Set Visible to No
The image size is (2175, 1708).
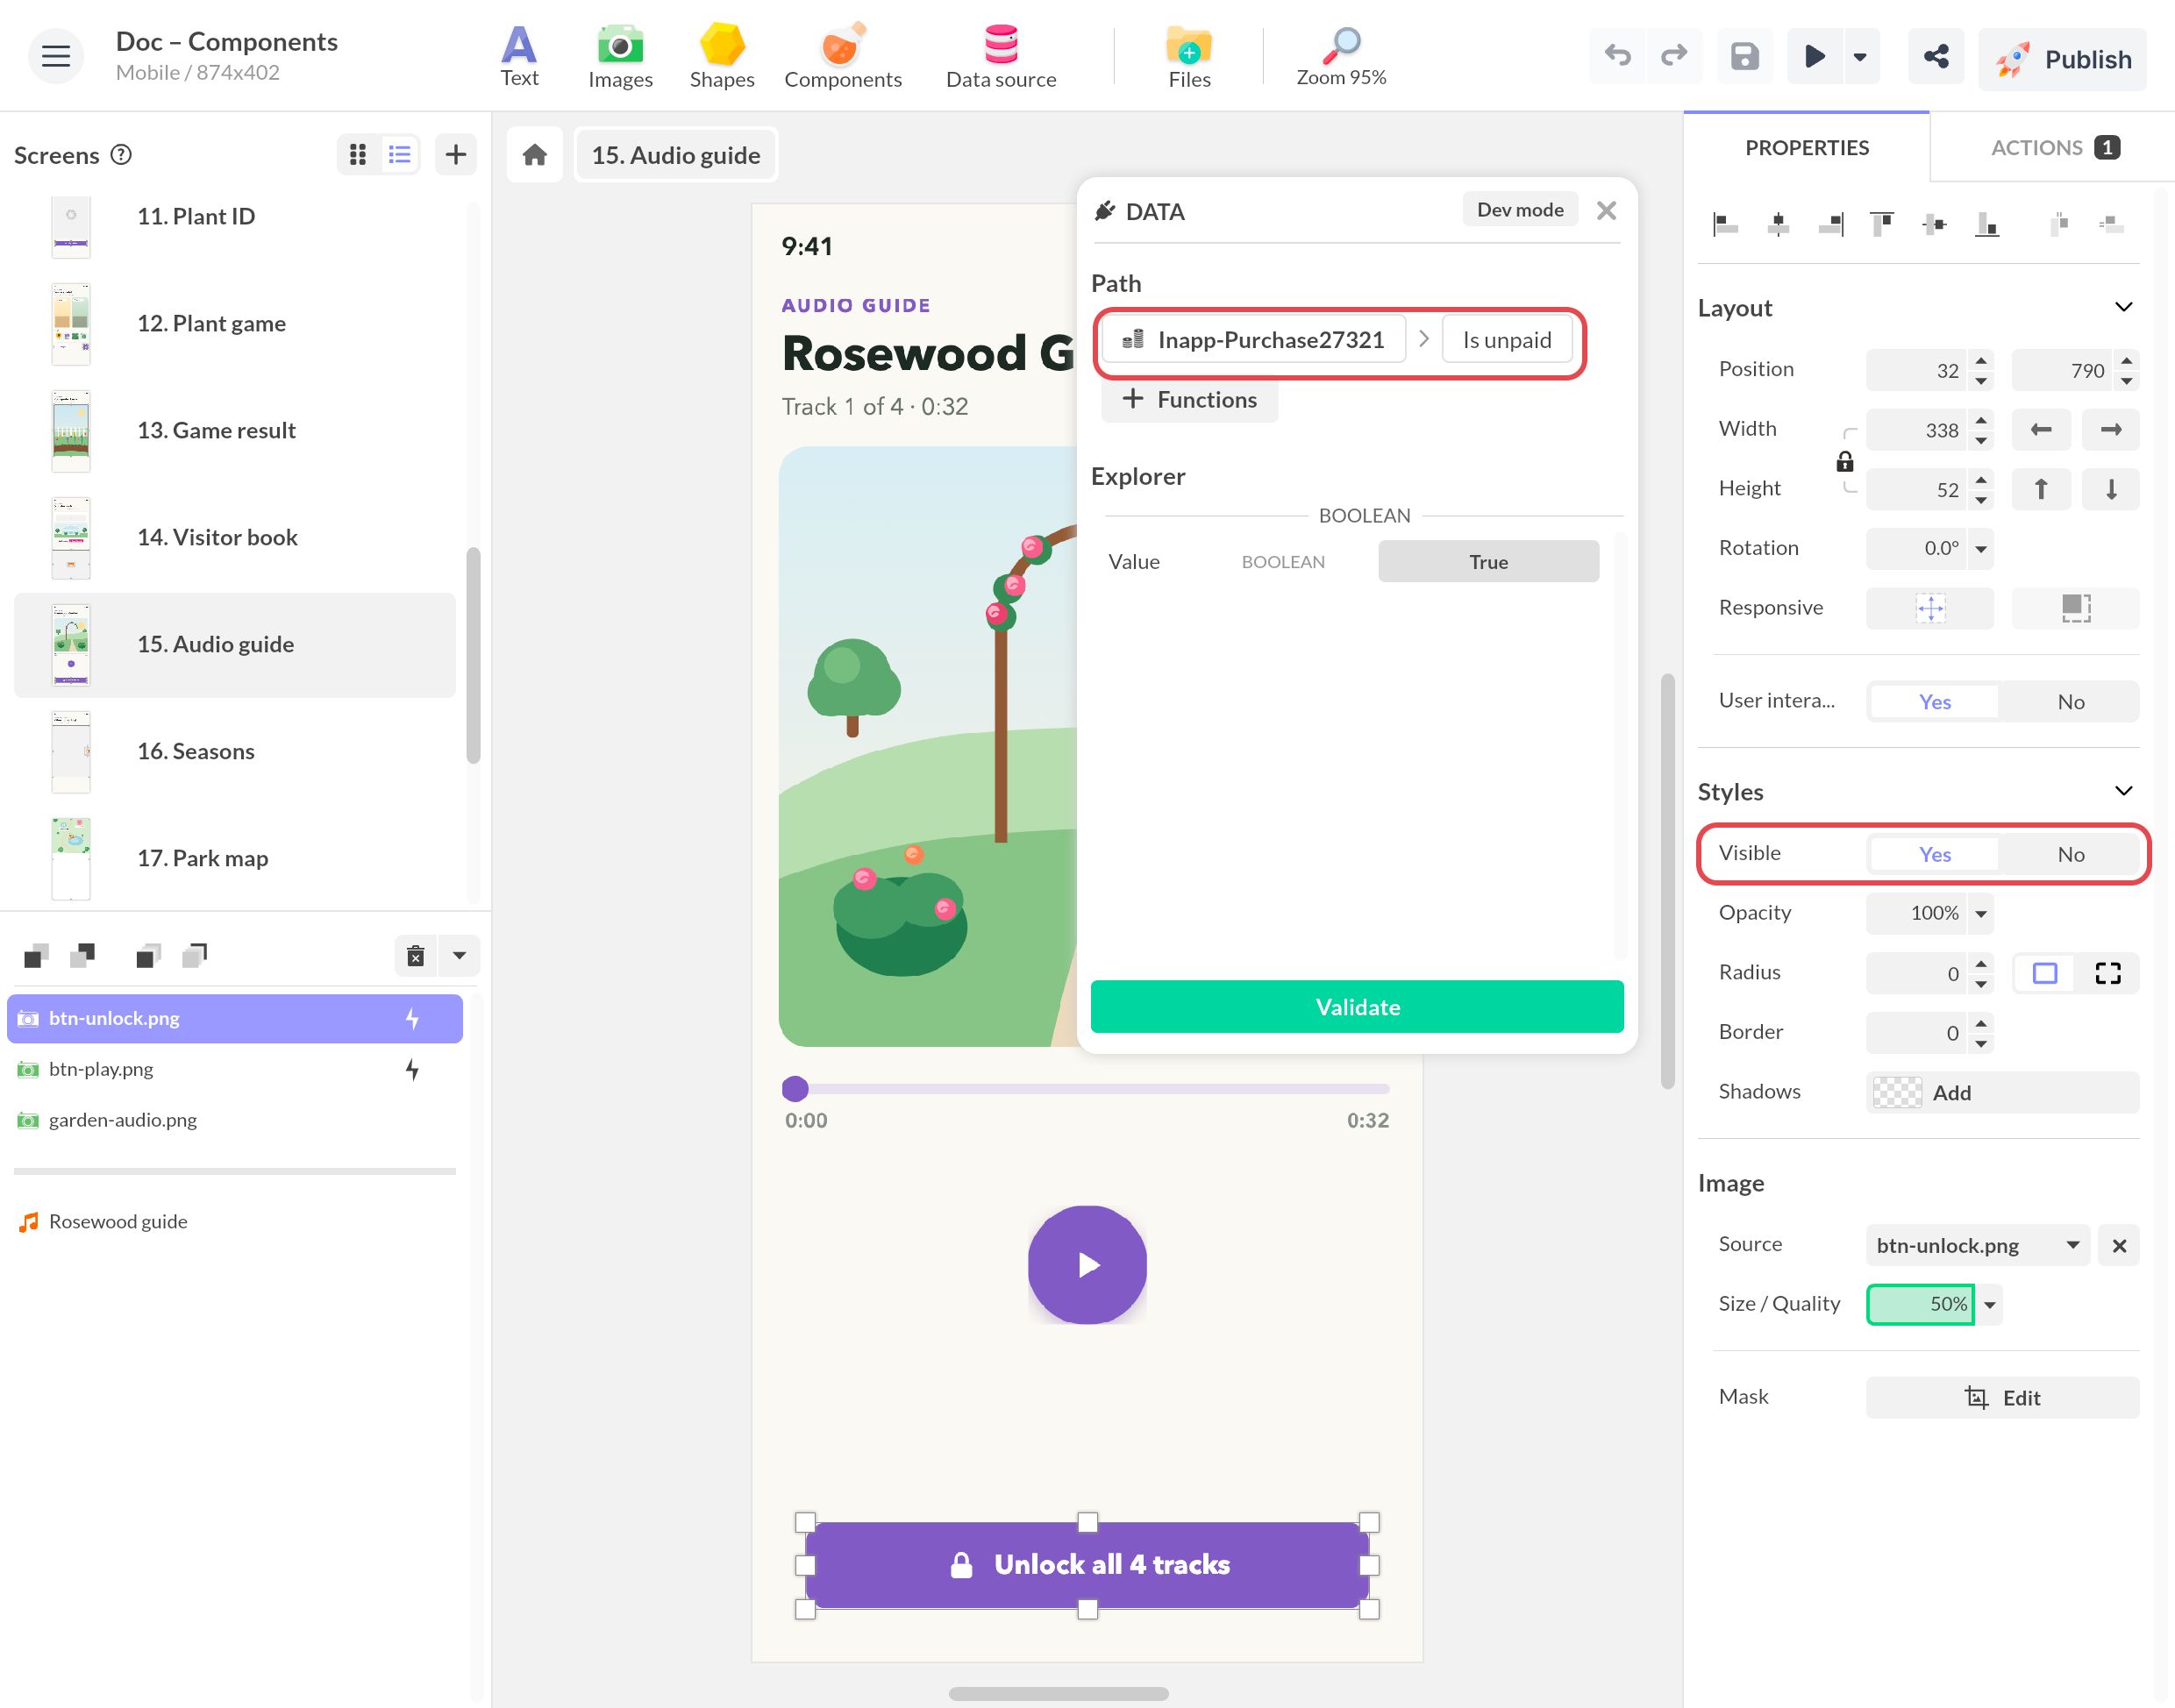2070,854
